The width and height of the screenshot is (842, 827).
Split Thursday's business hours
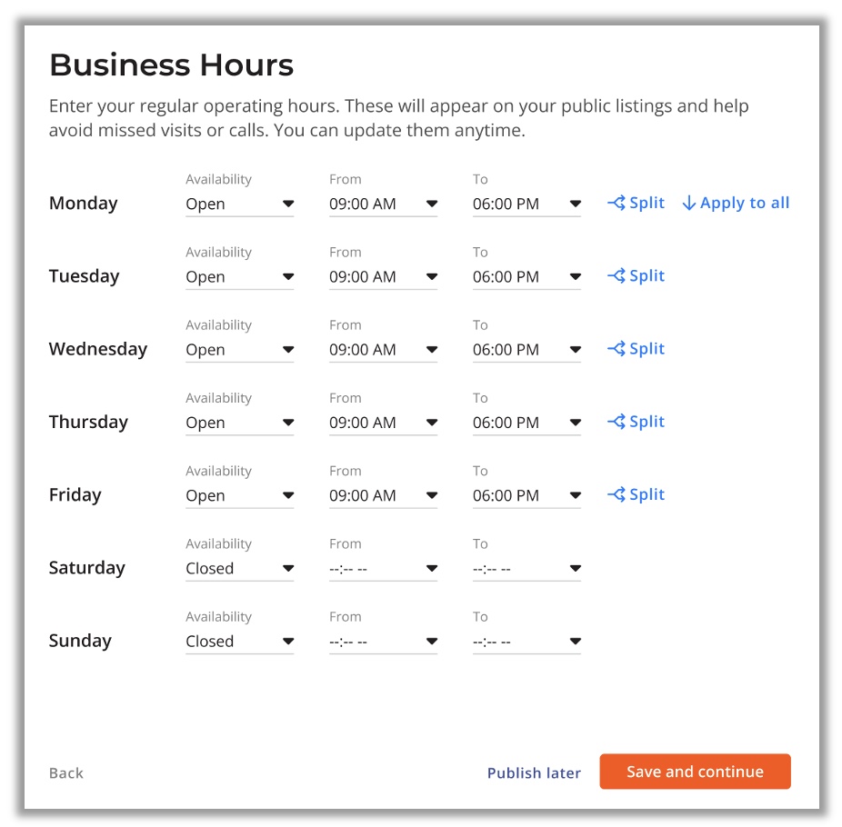point(636,422)
